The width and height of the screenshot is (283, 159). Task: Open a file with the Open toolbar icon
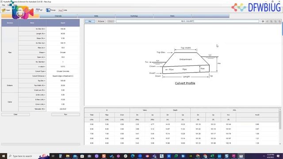click(x=6, y=10)
